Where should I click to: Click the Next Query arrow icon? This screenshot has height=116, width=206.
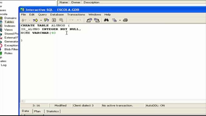pyautogui.click(x=35, y=20)
